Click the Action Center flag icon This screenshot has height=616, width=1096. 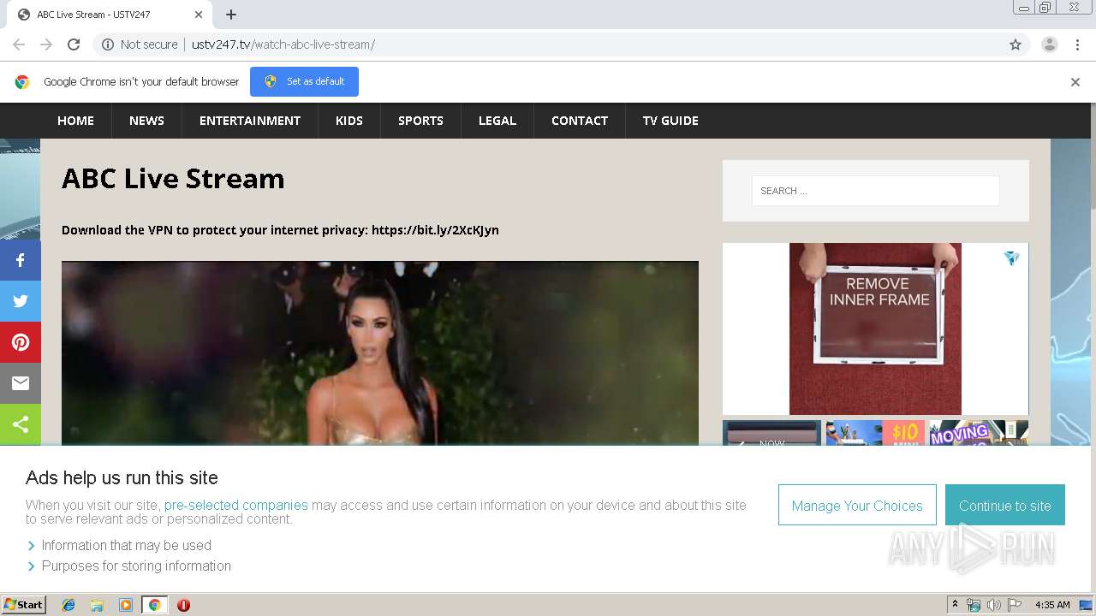click(1015, 605)
